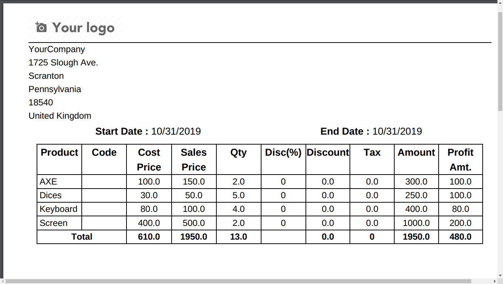
Task: Click the Start Date value 10/31/2019
Action: 176,131
